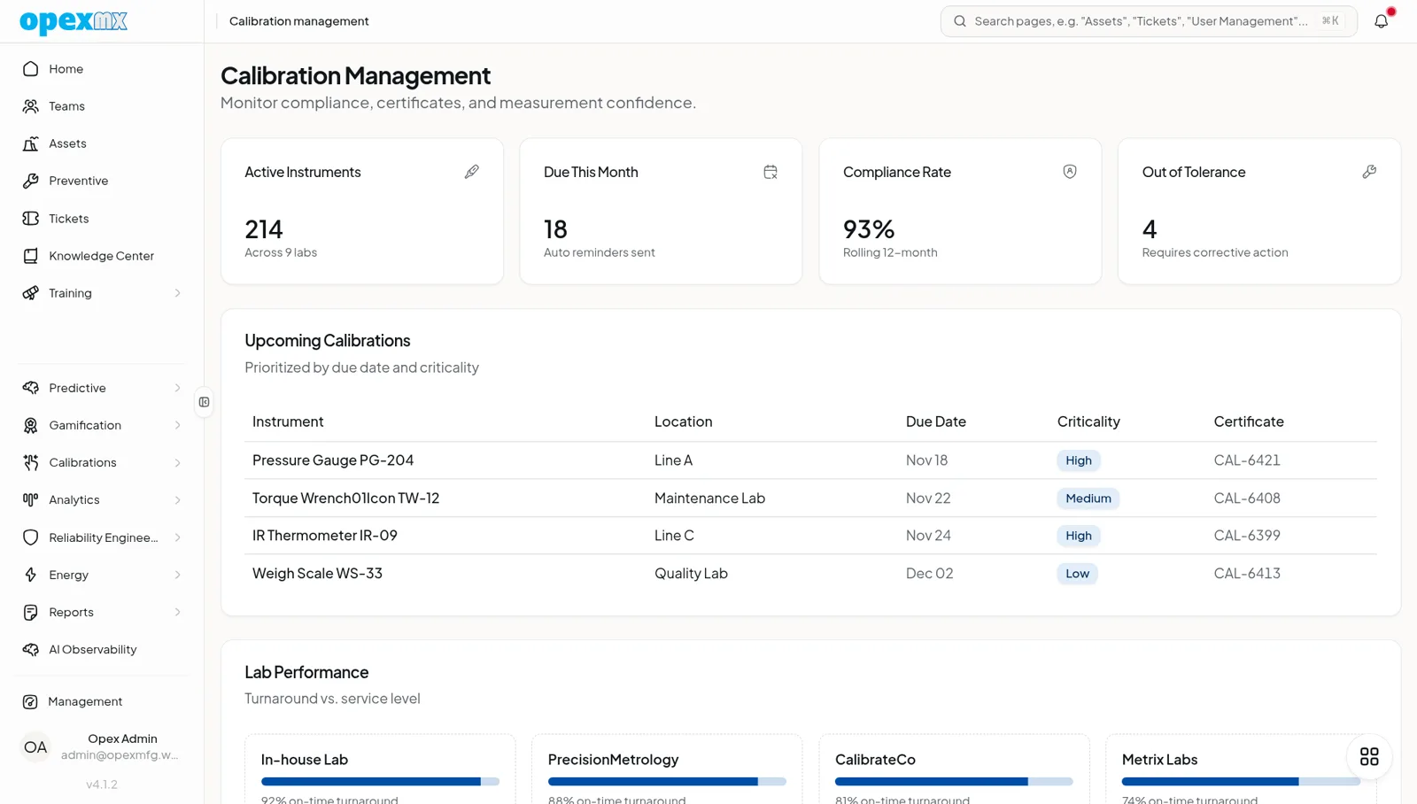Click the Calibration management breadcrumb
Screen dimensions: 1417x804
(299, 21)
